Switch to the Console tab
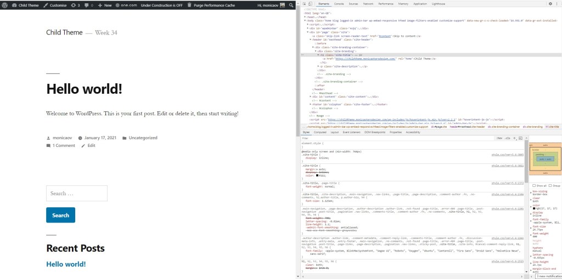The image size is (562, 279). [339, 3]
